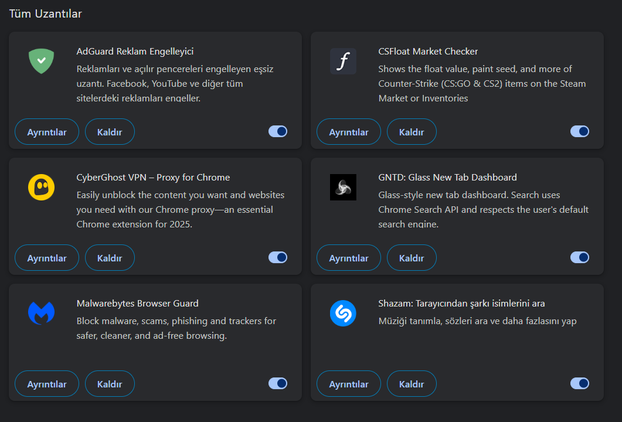Remove CSFloat Market Checker with Kaldır
The height and width of the screenshot is (422, 622).
[x=412, y=132]
